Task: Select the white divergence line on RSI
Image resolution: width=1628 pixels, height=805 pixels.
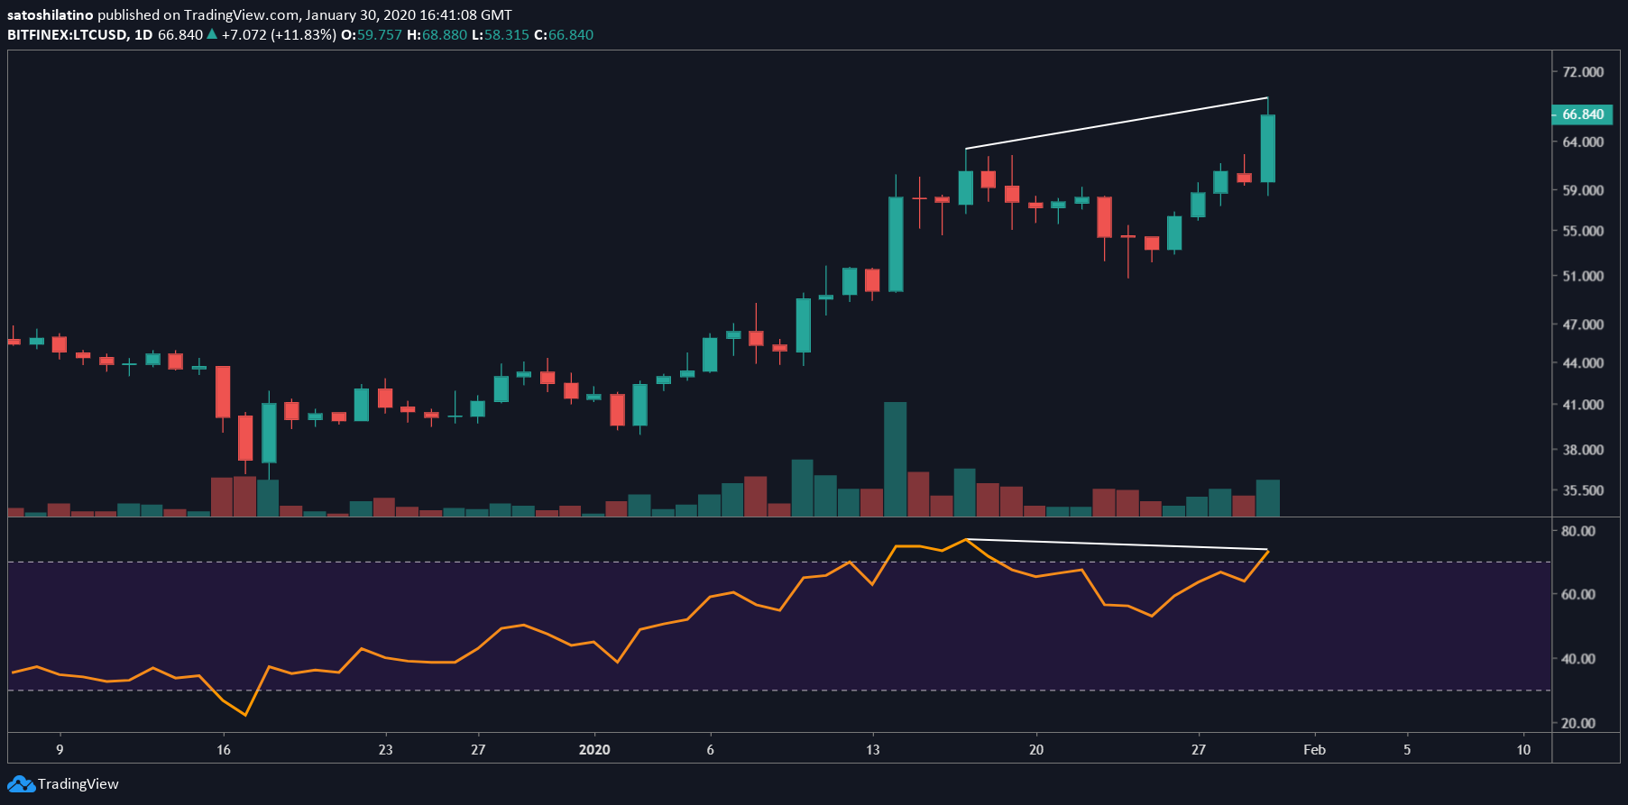Action: click(x=1117, y=544)
